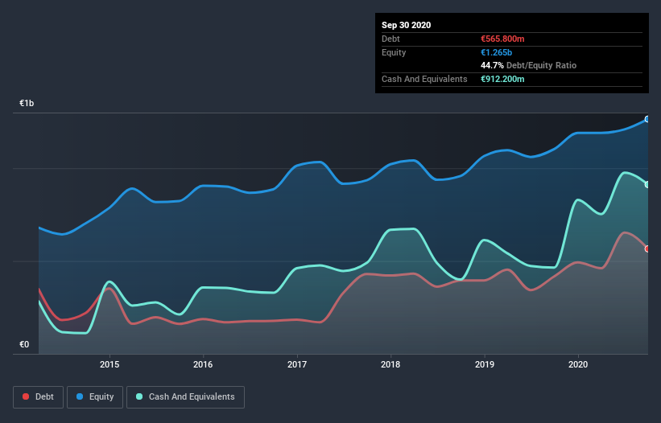The width and height of the screenshot is (661, 423).
Task: Select the teal Cash endpoint marker
Action: pos(647,184)
